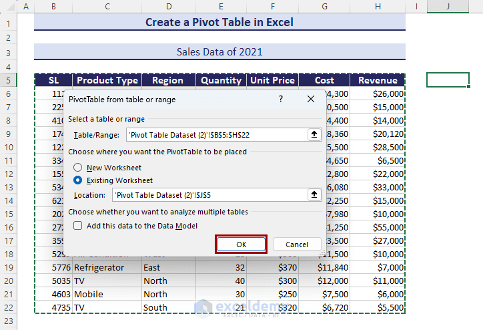Select column E header
This screenshot has height=330, width=483.
click(x=221, y=7)
